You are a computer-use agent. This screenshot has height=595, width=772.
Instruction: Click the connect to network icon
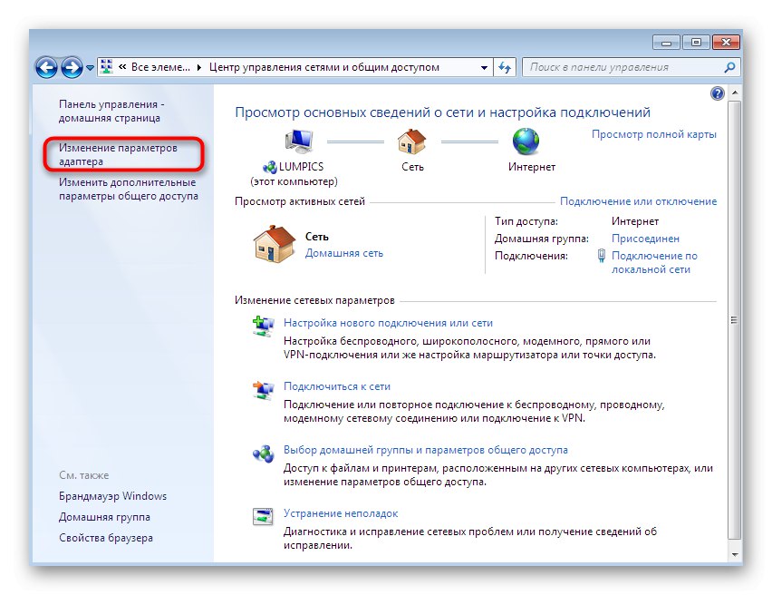[x=264, y=390]
